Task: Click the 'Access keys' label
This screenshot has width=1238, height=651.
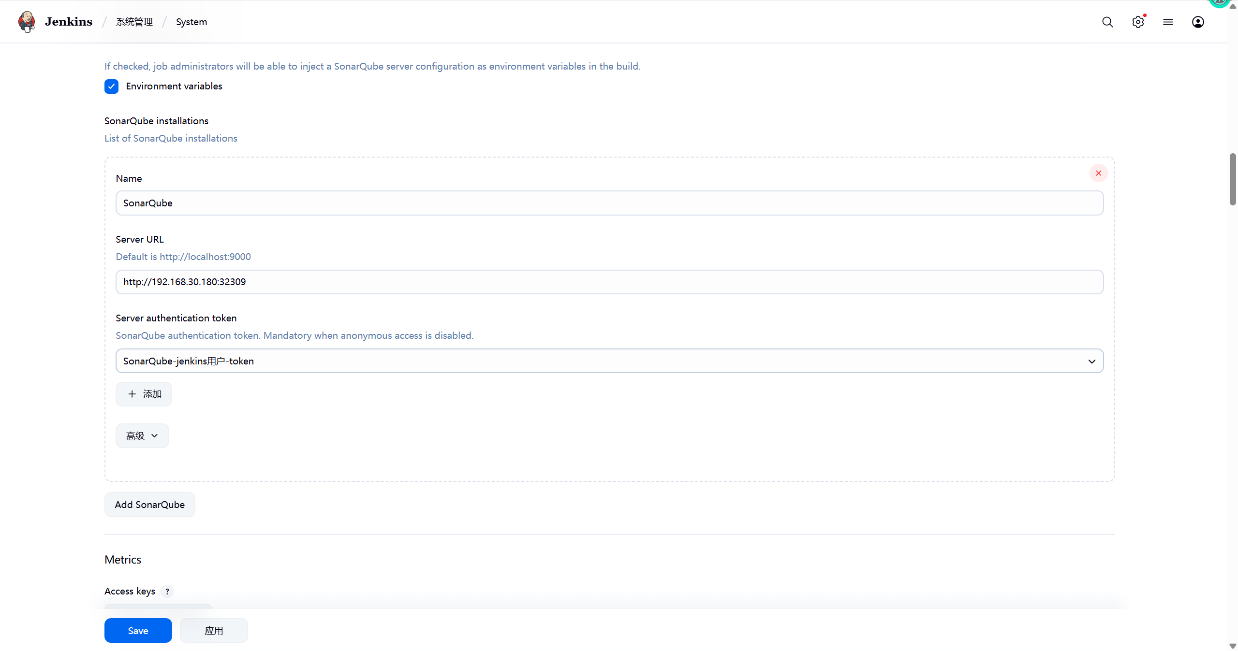Action: (x=130, y=591)
